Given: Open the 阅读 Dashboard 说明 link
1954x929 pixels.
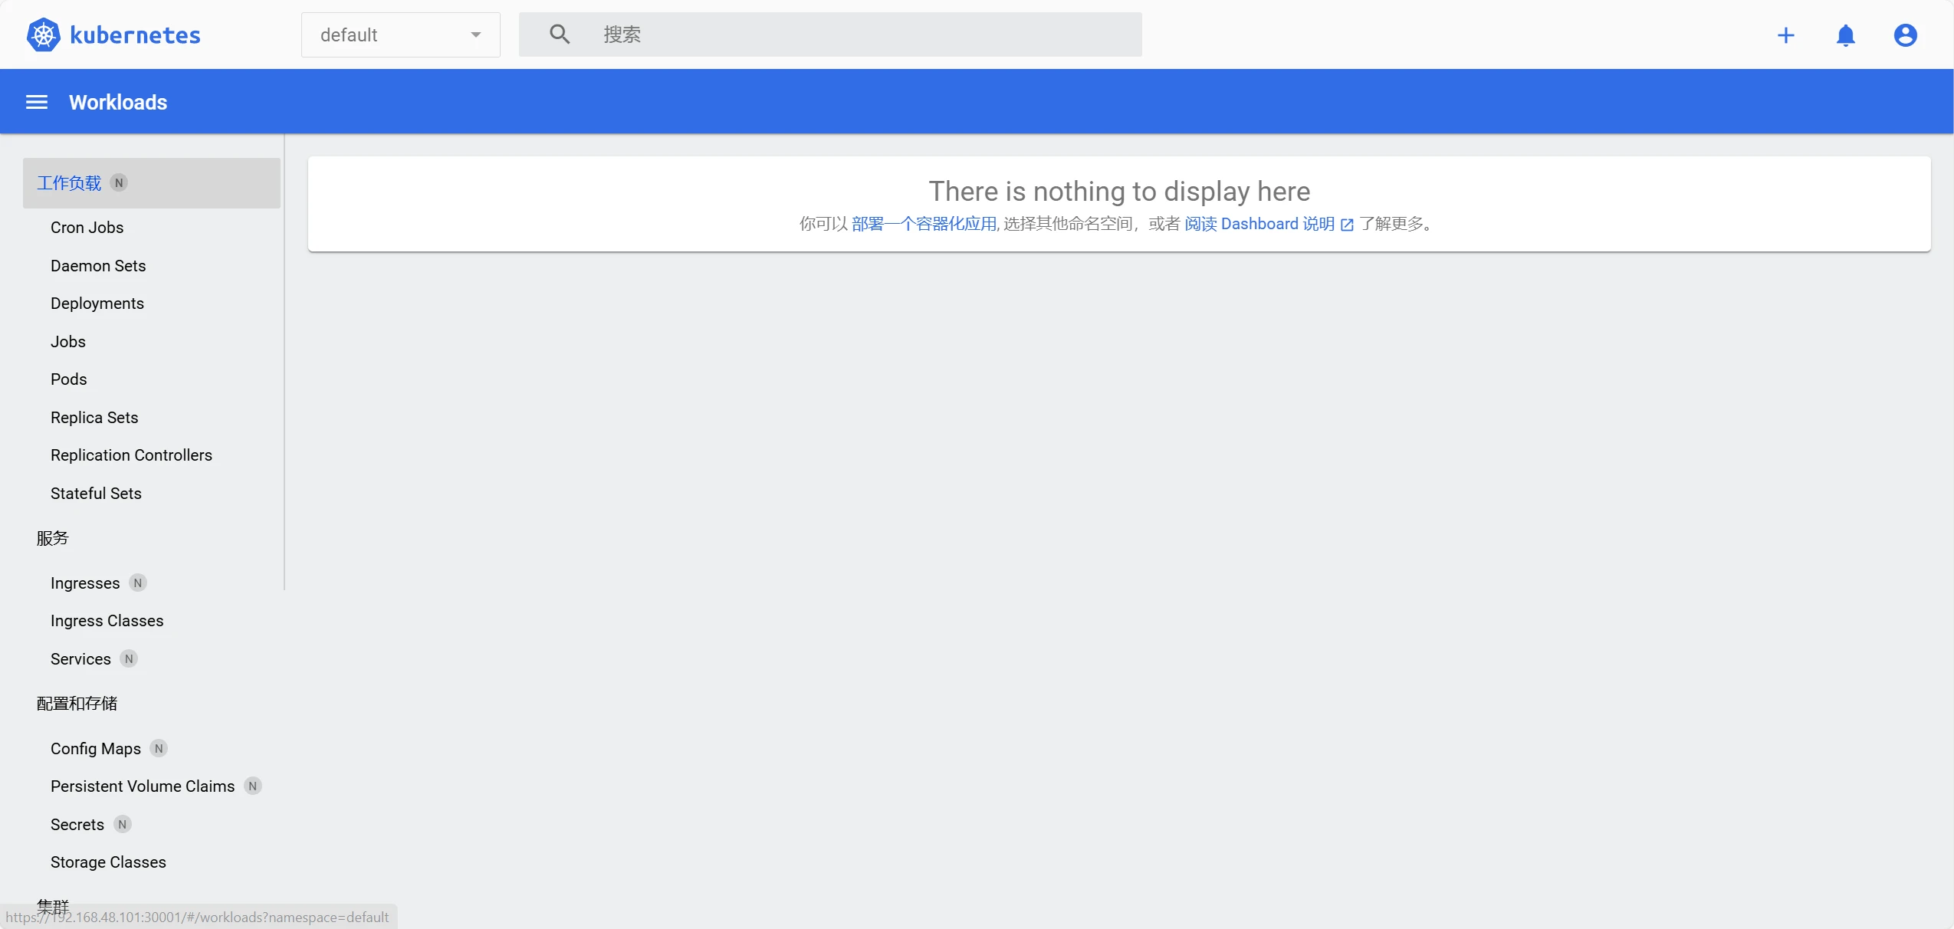Looking at the screenshot, I should coord(1259,224).
